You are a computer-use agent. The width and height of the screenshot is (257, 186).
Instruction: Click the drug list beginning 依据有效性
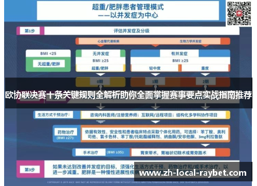pyautogui.click(x=155, y=134)
